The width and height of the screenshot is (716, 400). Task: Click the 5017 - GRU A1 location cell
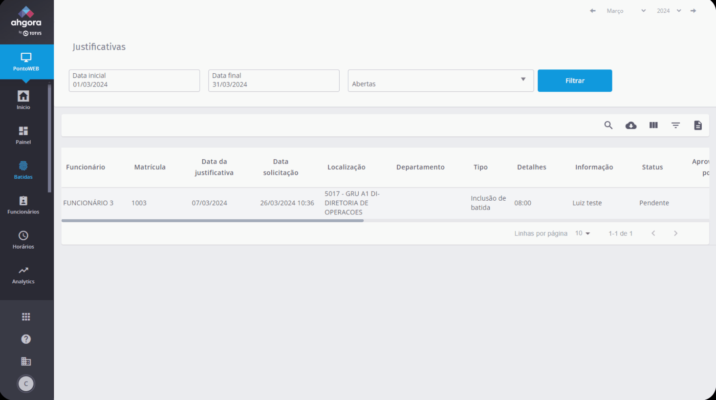point(352,203)
